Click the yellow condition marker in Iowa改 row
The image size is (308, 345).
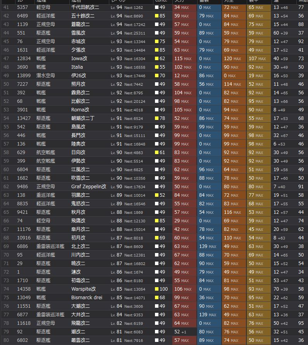click(157, 59)
